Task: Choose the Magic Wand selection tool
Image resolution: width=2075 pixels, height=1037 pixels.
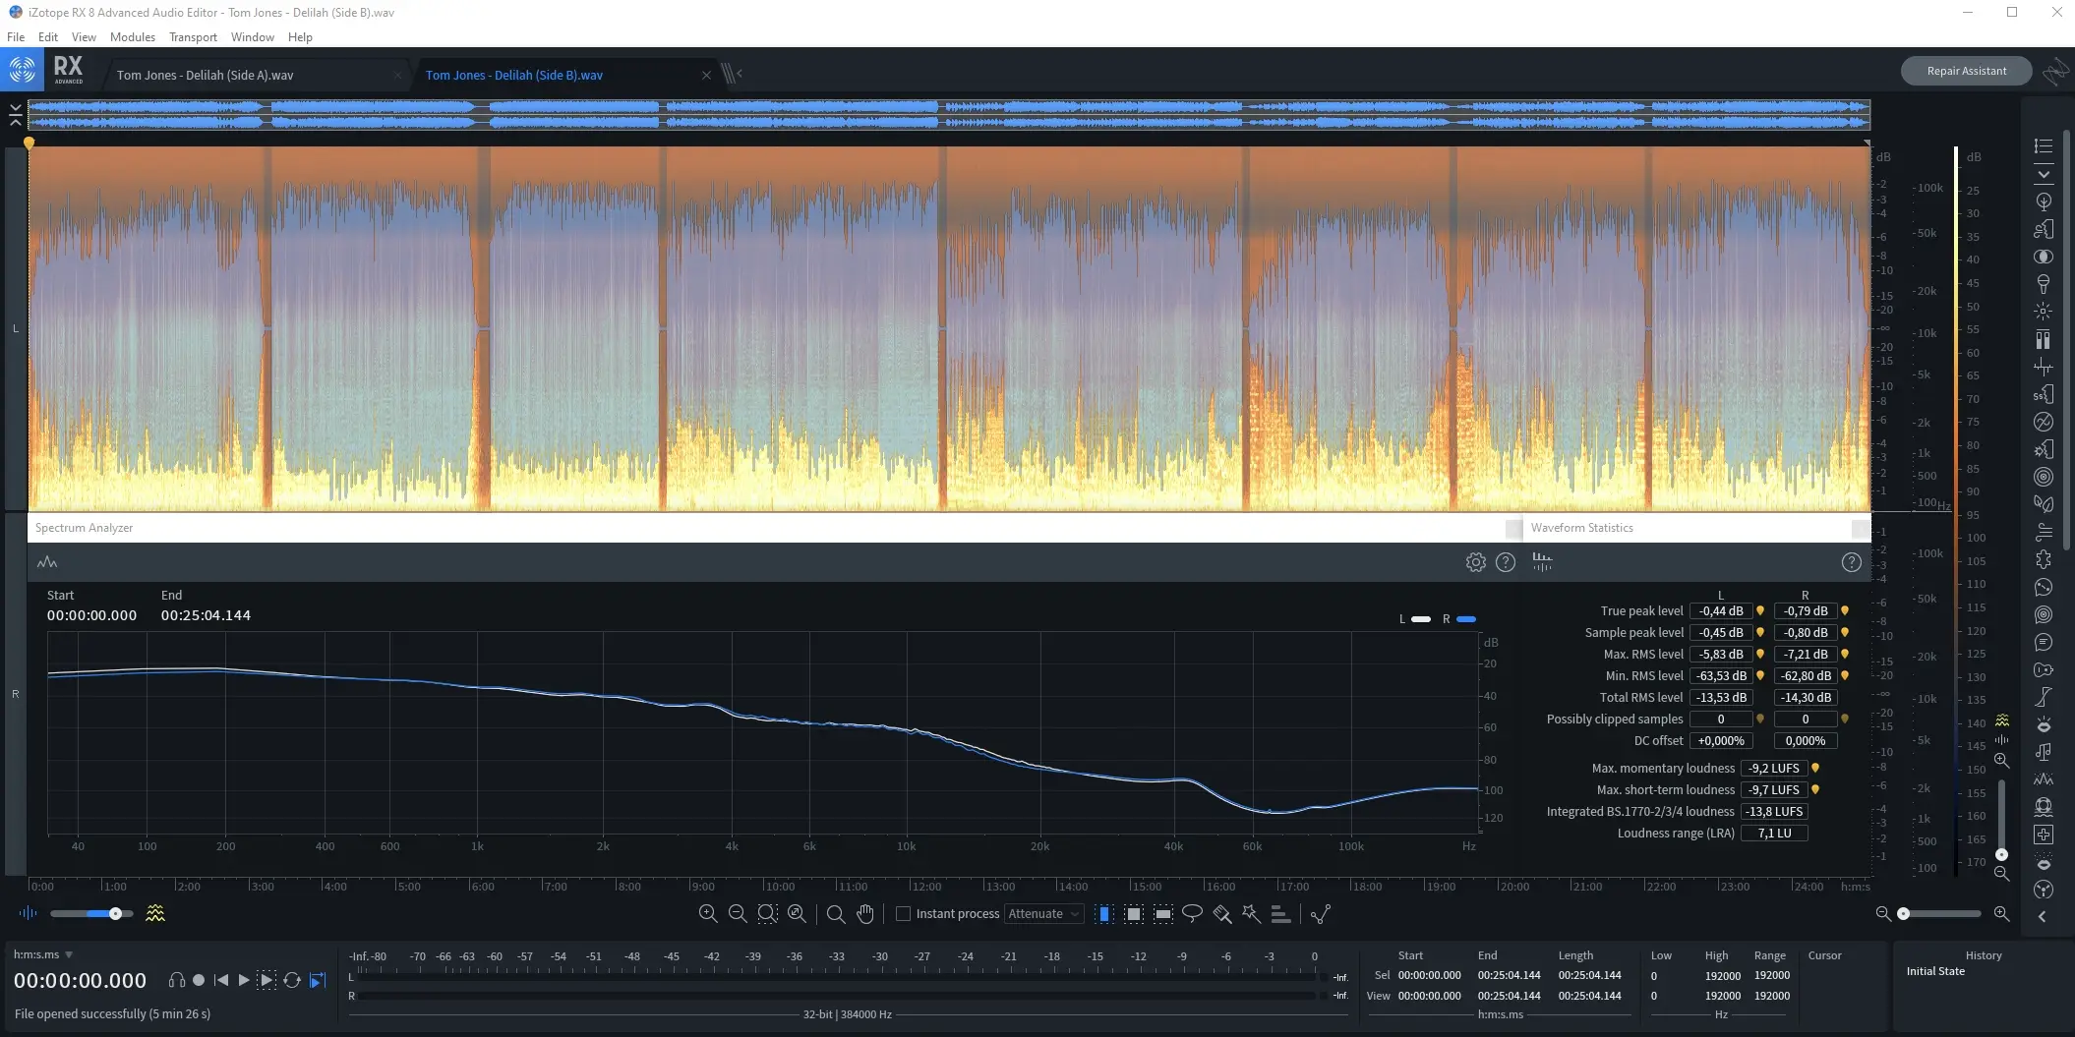Action: 1251,913
